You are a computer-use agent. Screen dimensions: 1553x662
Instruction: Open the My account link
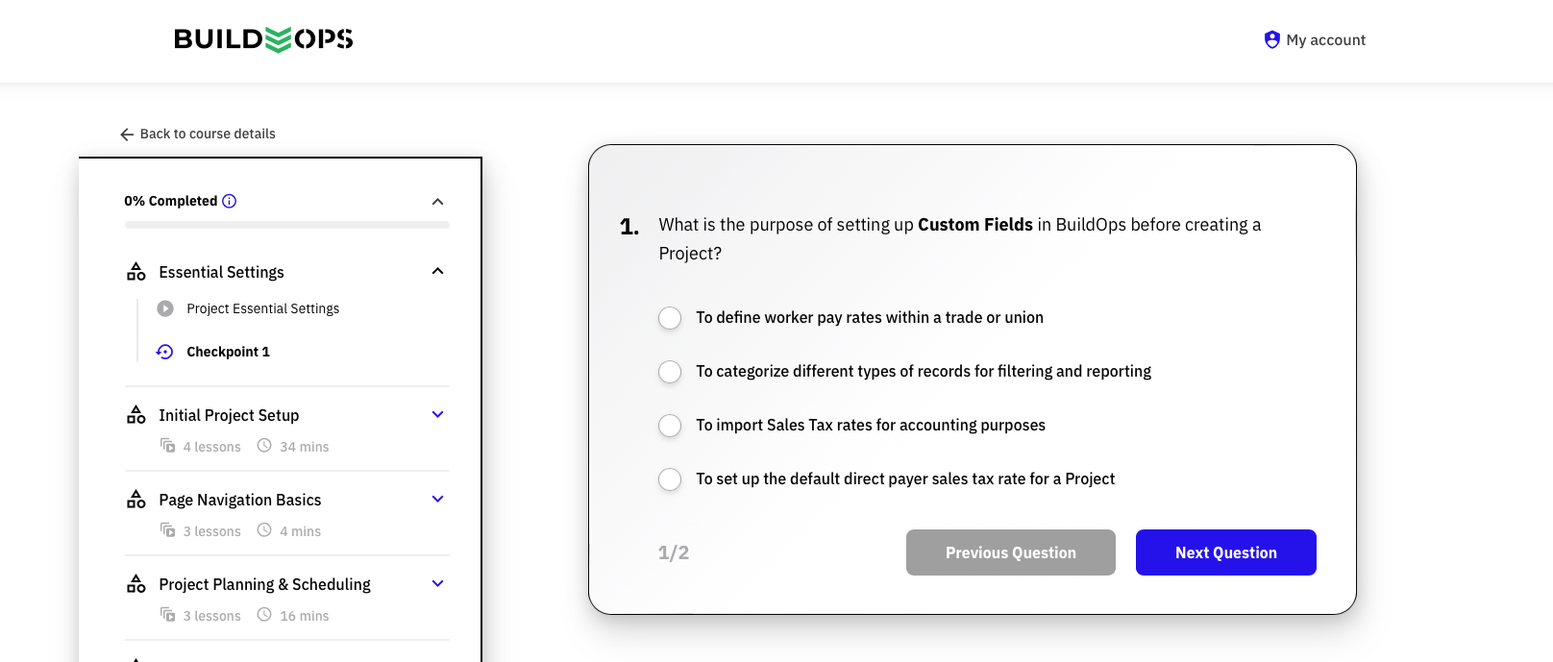1326,39
